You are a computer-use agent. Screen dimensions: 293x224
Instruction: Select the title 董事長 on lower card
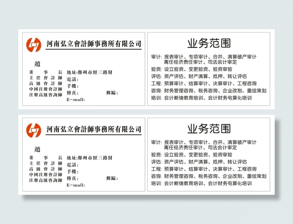coord(45,157)
